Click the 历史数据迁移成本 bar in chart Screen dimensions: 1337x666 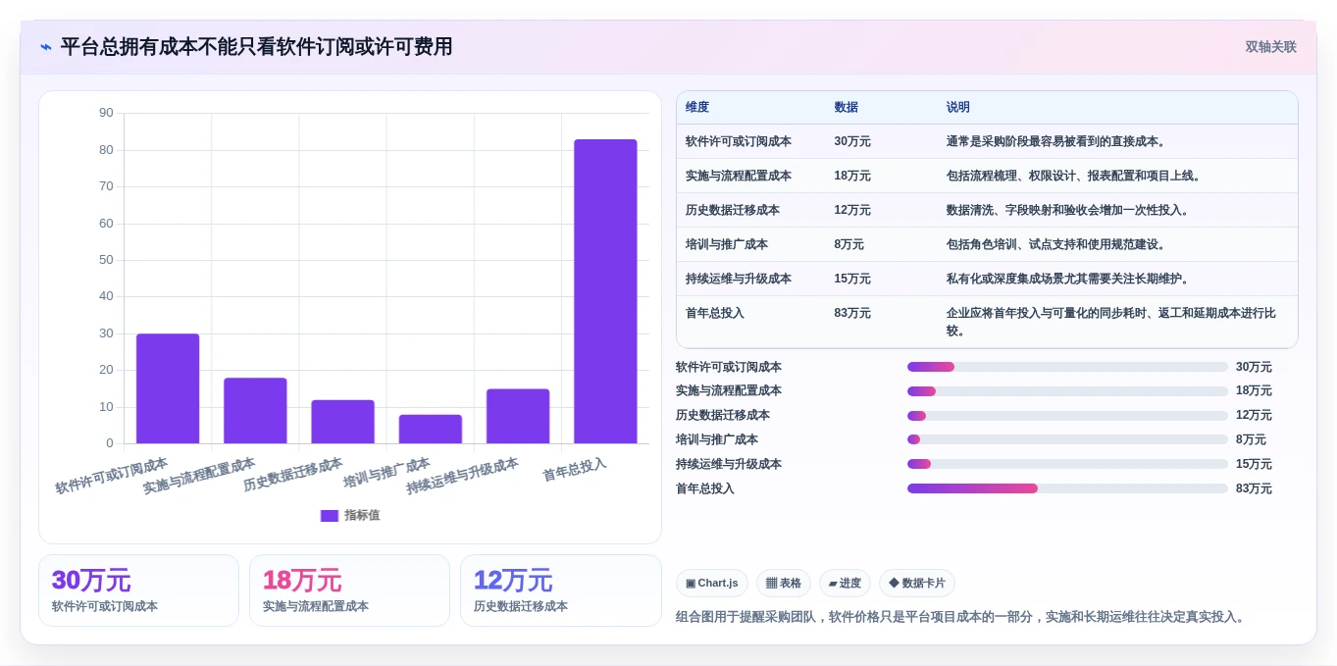tap(342, 422)
